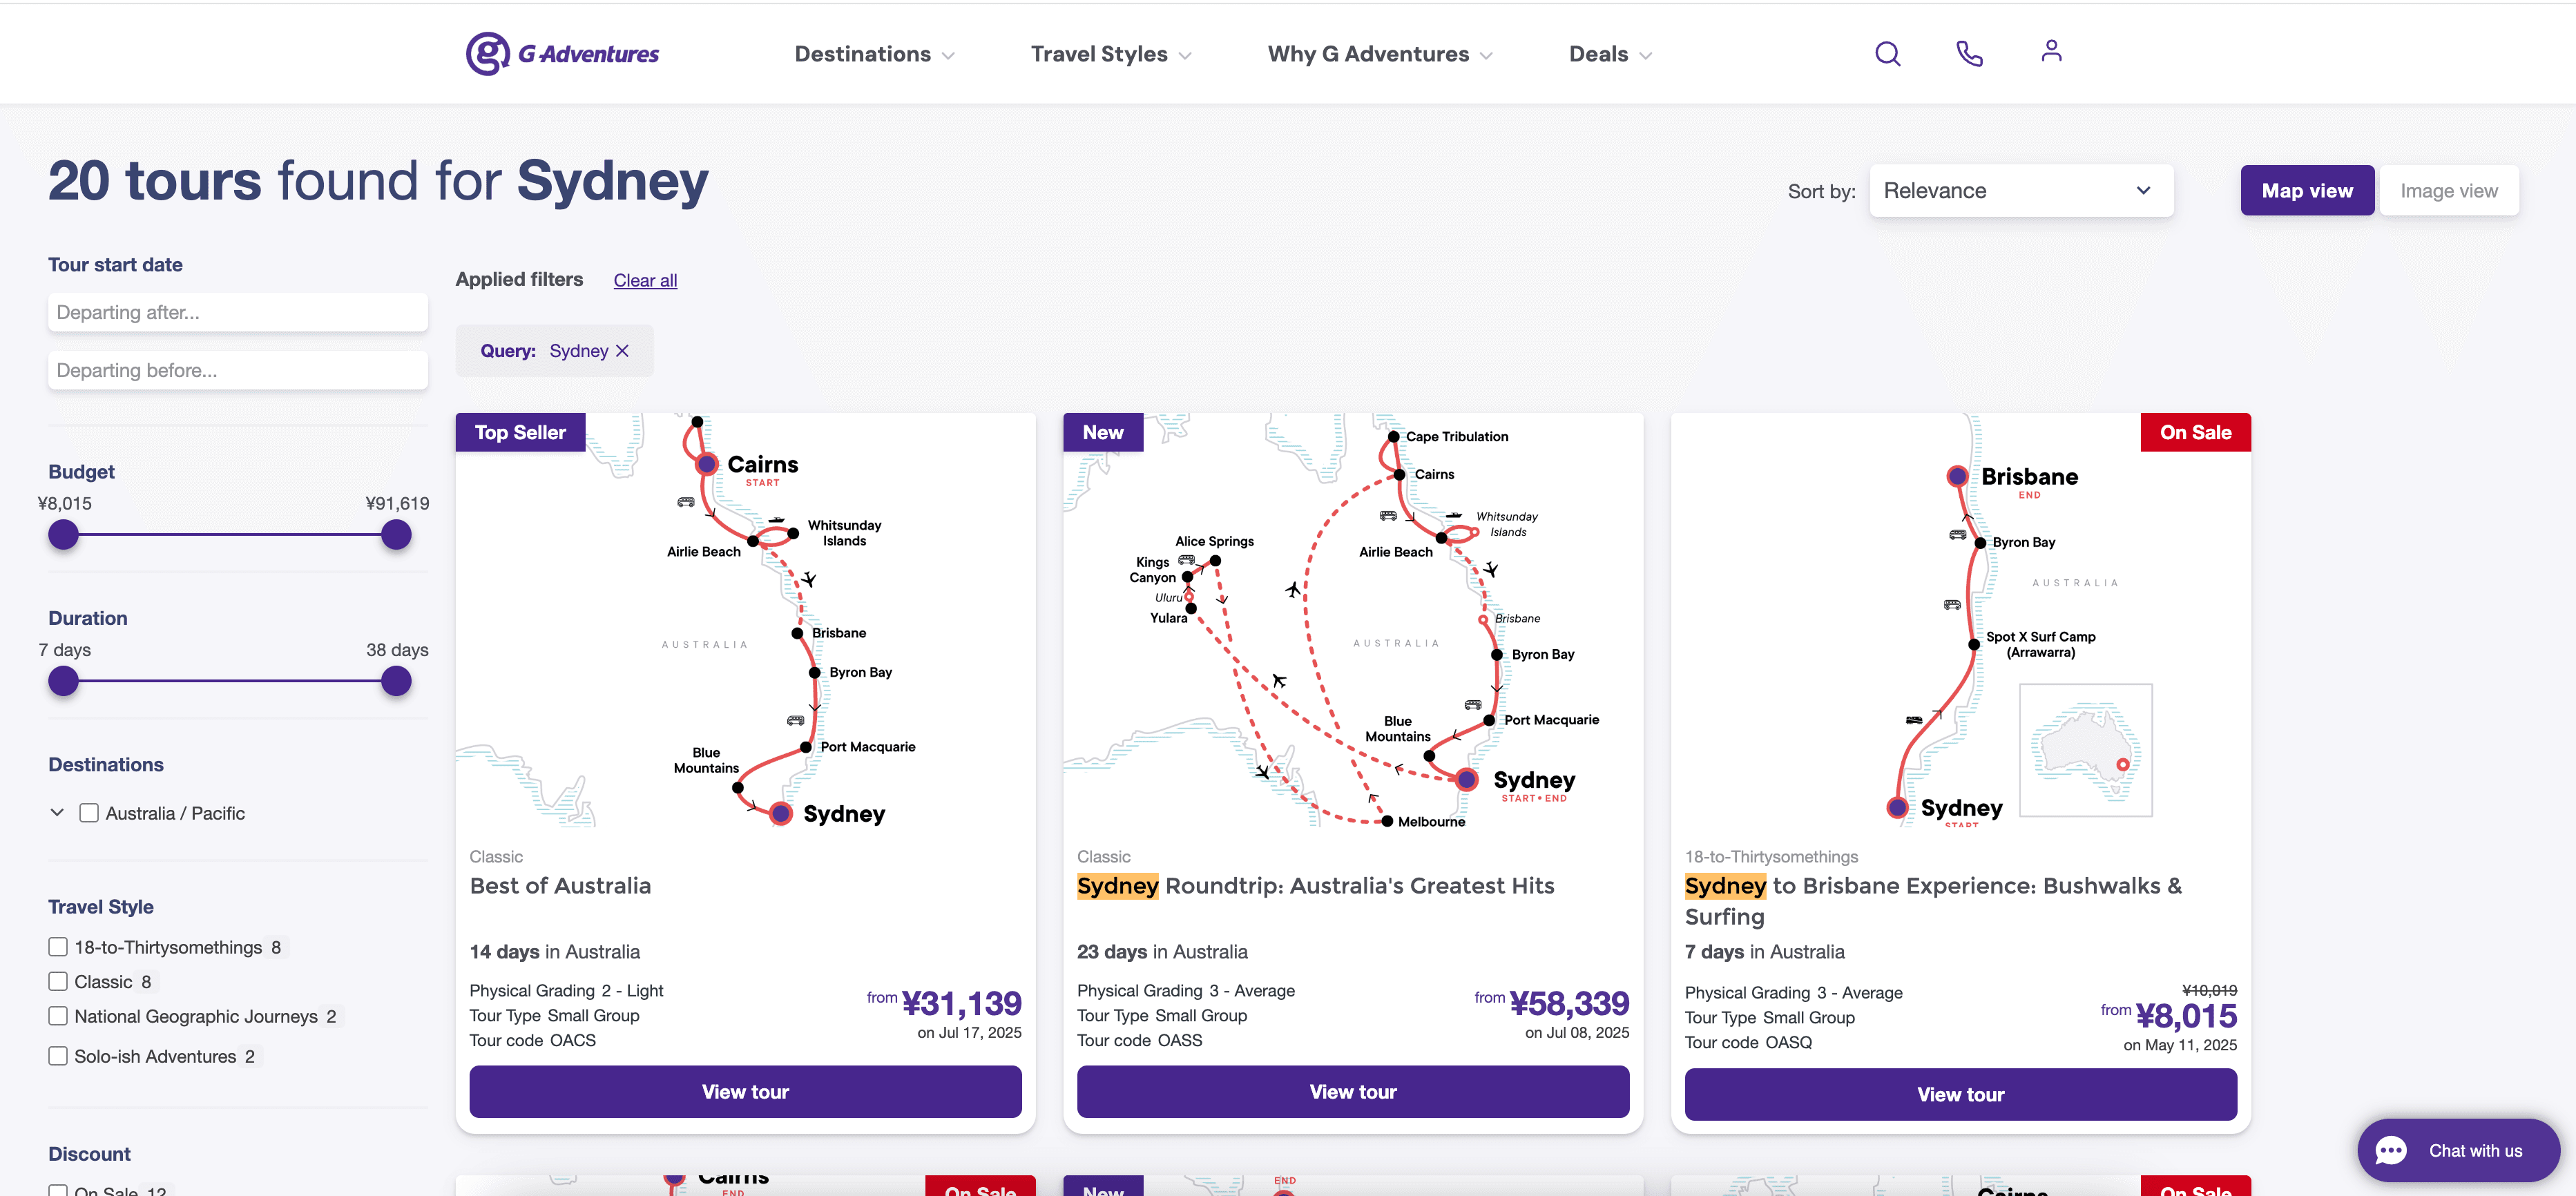Select the Map view option
The width and height of the screenshot is (2576, 1196).
pyautogui.click(x=2307, y=190)
